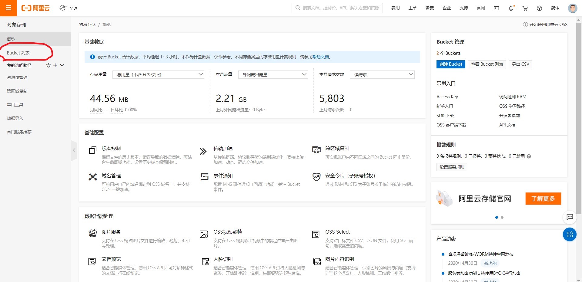Click the help icon beside 已禁用

(529, 156)
